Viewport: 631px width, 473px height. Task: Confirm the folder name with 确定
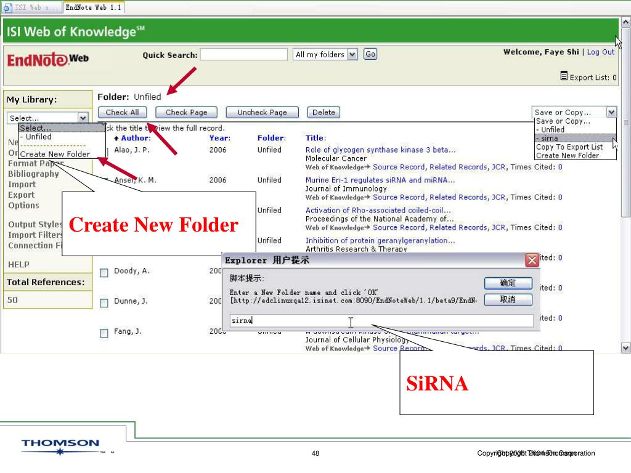pyautogui.click(x=508, y=283)
